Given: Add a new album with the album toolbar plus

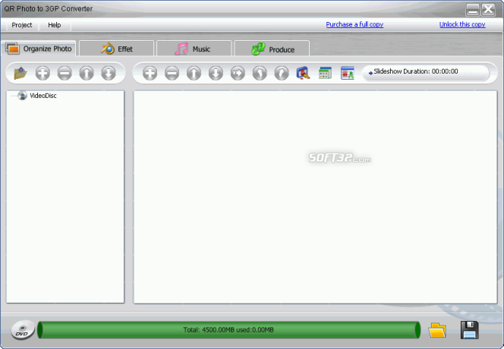Looking at the screenshot, I should [43, 73].
